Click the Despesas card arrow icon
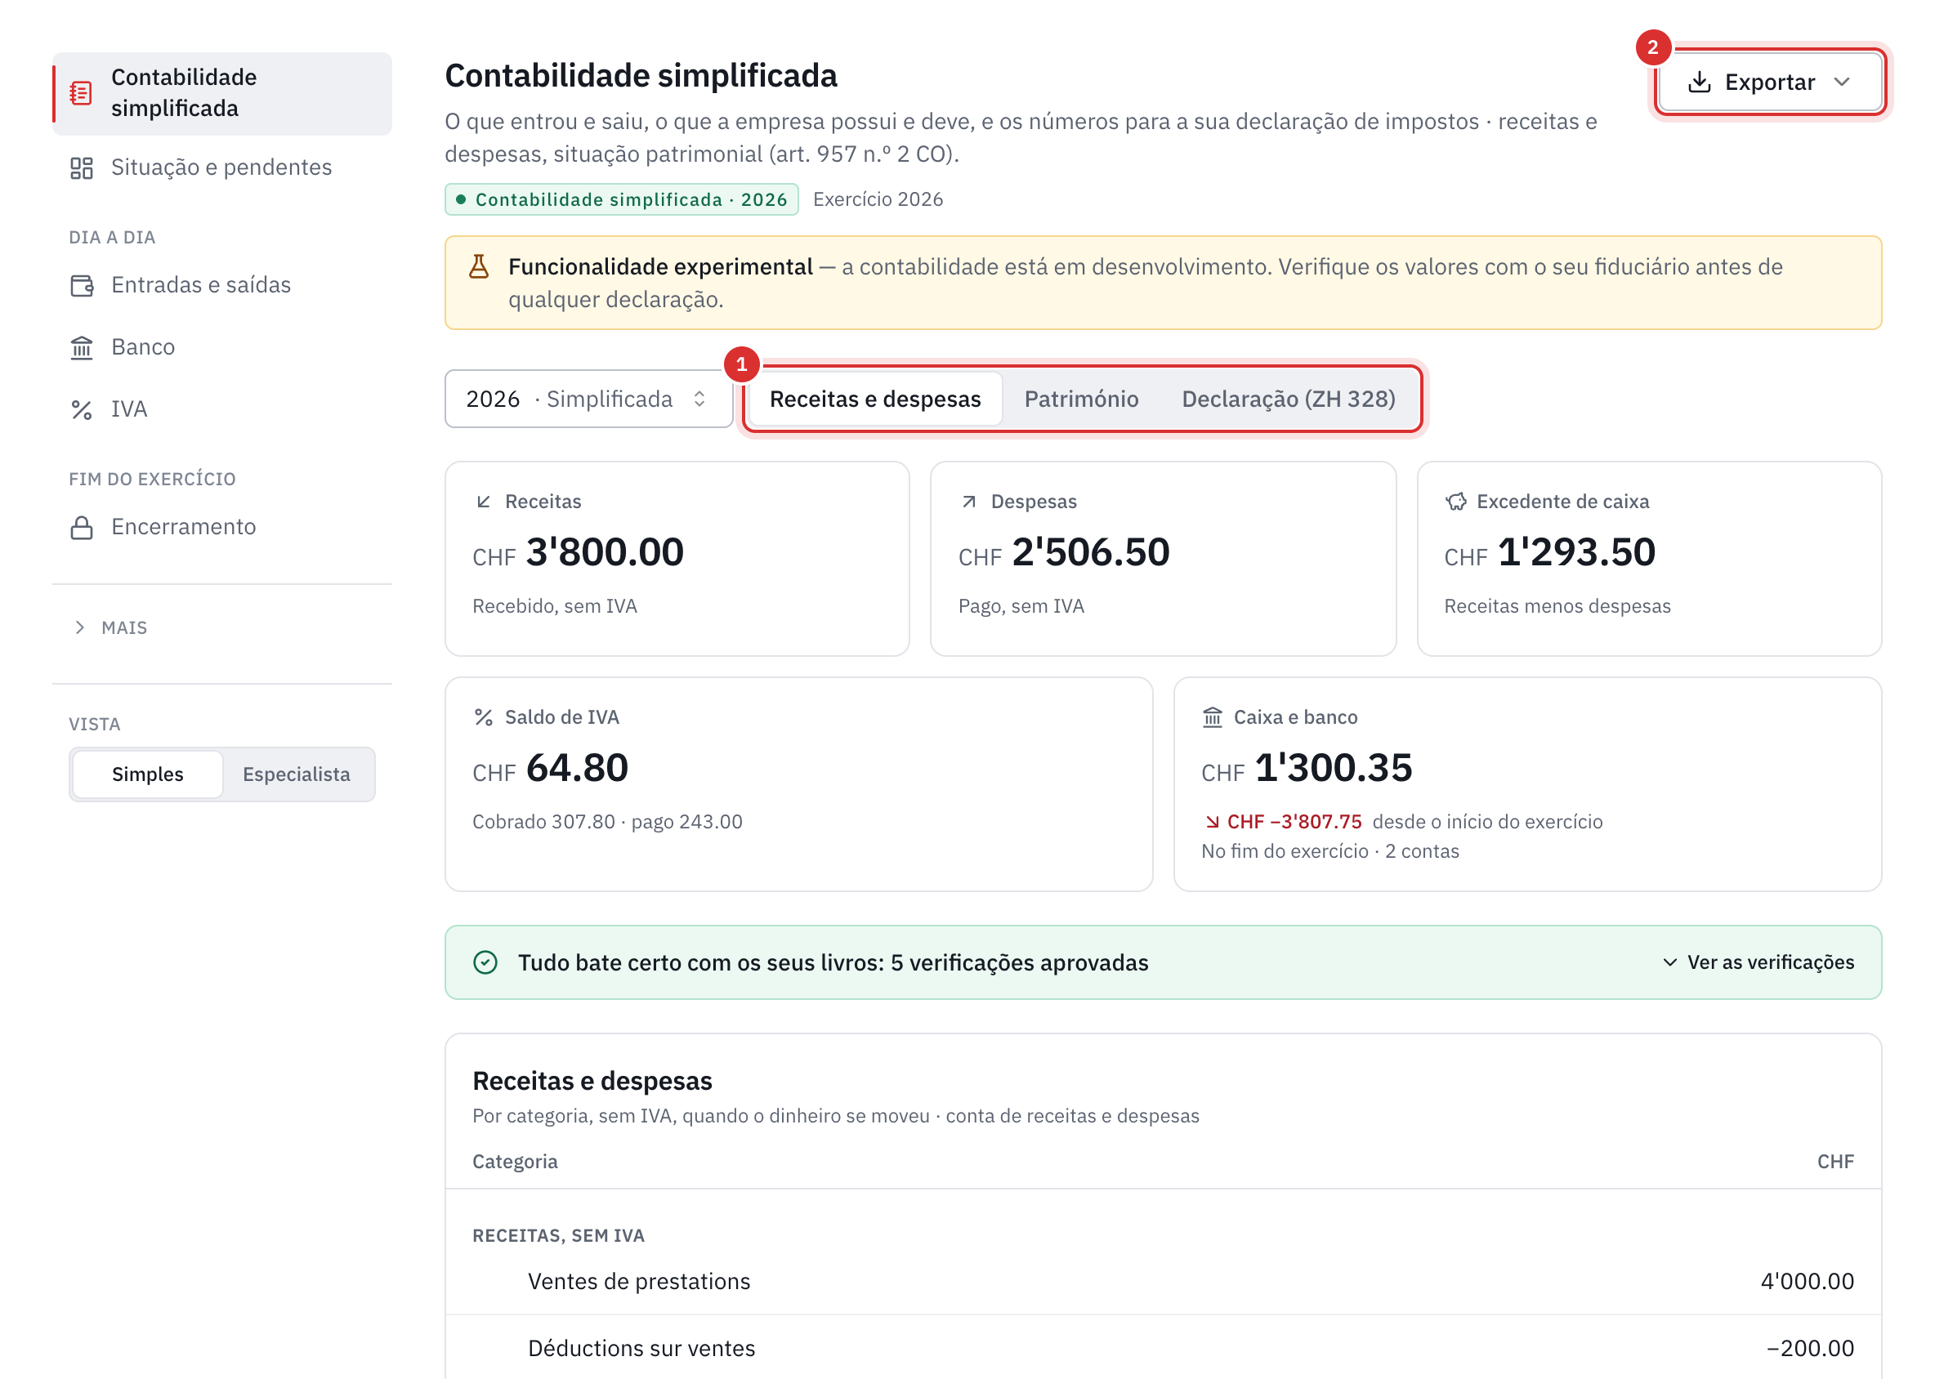 click(x=968, y=502)
